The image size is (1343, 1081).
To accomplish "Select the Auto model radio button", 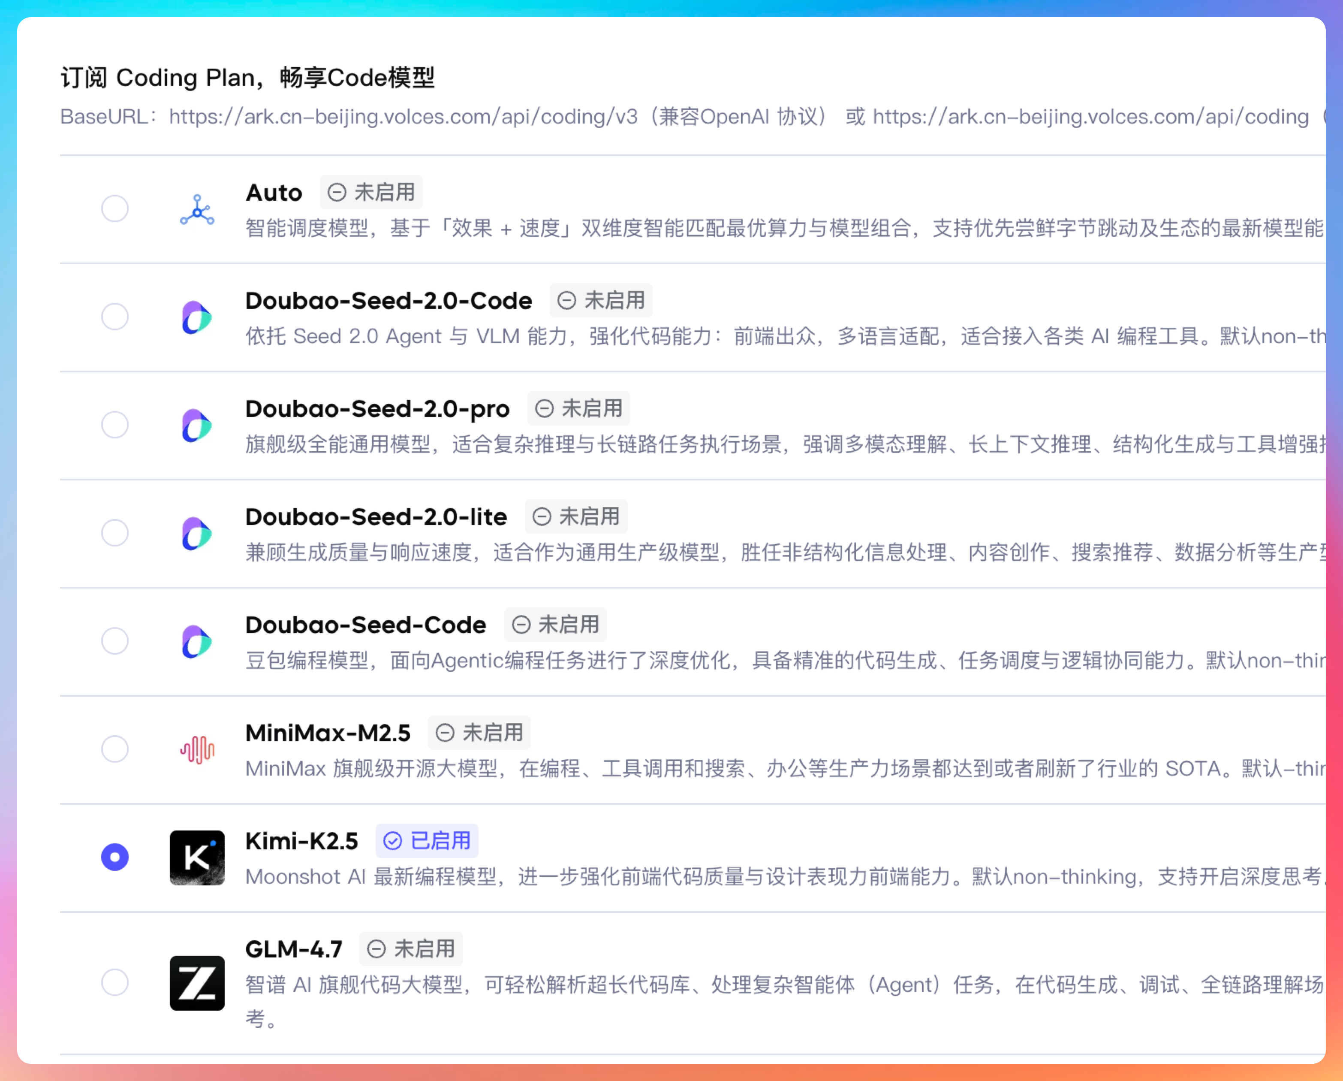I will tap(115, 209).
